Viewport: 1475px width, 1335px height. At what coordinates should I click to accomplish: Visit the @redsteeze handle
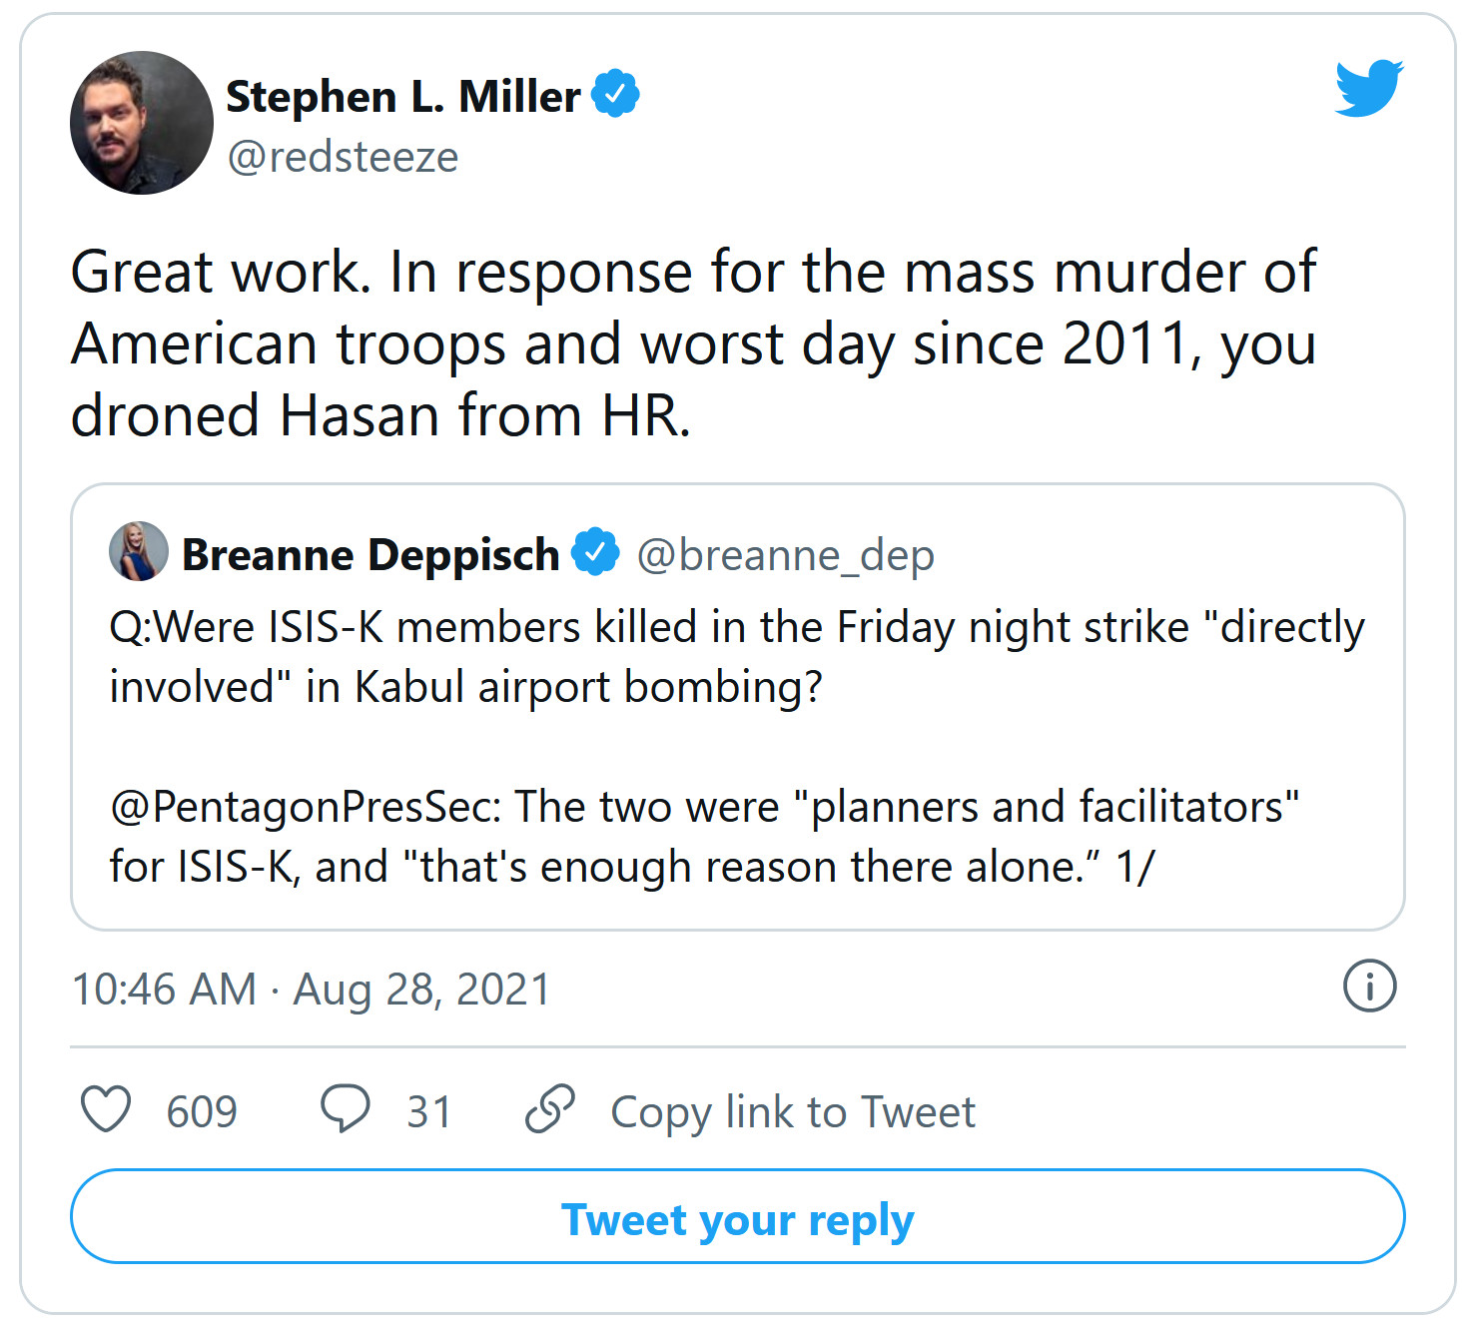pos(343,158)
